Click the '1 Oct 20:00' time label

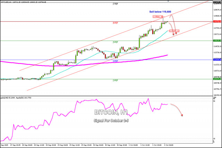[x=157, y=145]
